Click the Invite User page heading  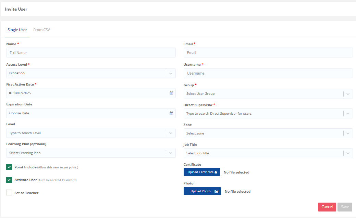coord(16,9)
